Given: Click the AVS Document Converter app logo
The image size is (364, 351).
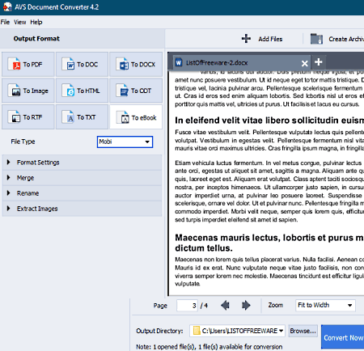Looking at the screenshot, I should [x=7, y=6].
